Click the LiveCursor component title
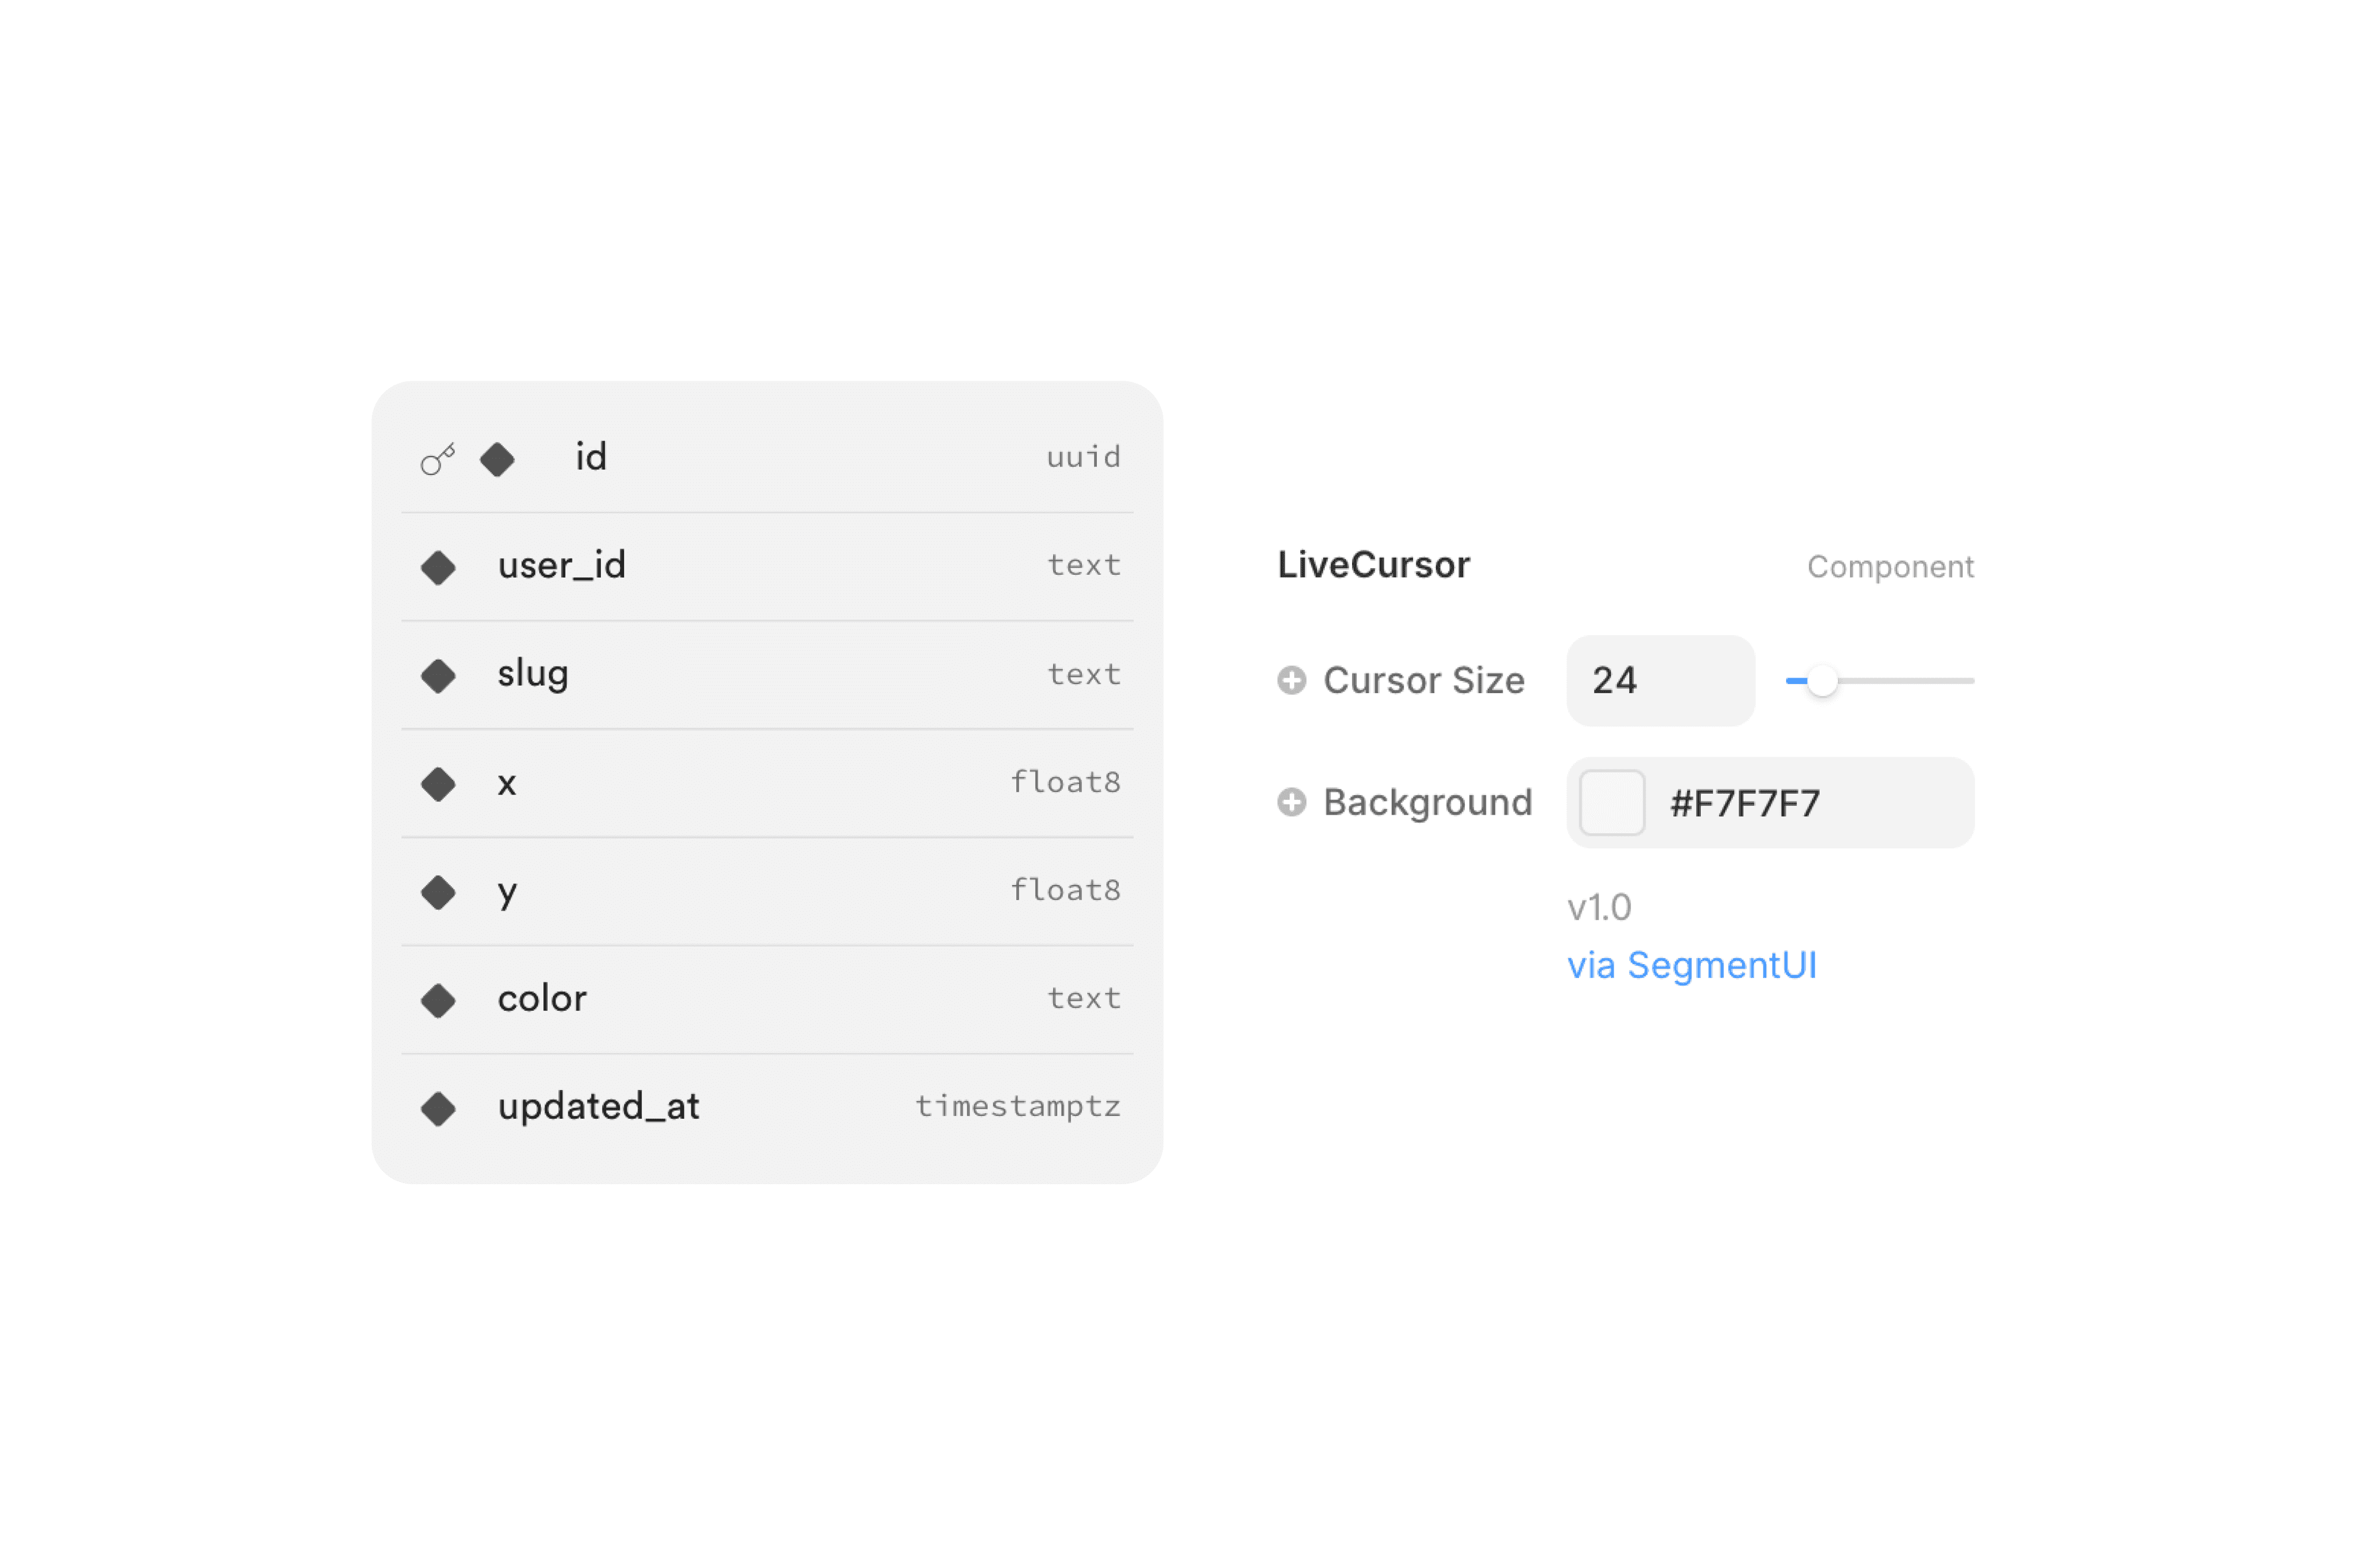This screenshot has height=1565, width=2380. 1374,565
